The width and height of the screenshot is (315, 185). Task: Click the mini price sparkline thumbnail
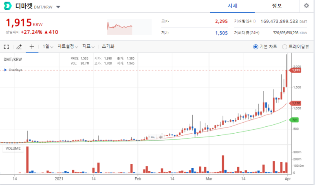tap(129, 27)
